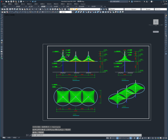
Task: Select the Hatch tool in Draw toolbar
Action: (2, 47)
